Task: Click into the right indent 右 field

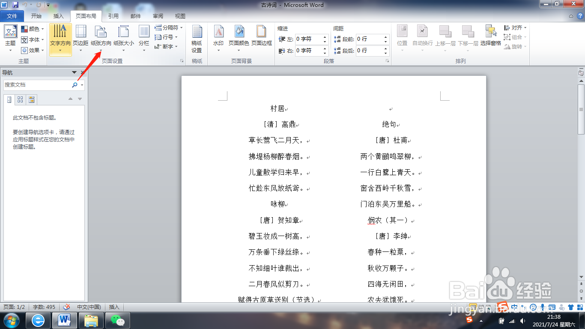Action: pos(308,51)
